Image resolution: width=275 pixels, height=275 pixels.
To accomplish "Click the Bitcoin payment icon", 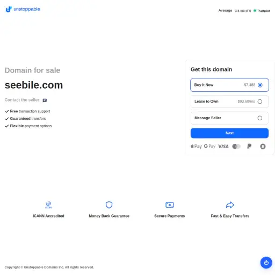I will click(x=263, y=147).
